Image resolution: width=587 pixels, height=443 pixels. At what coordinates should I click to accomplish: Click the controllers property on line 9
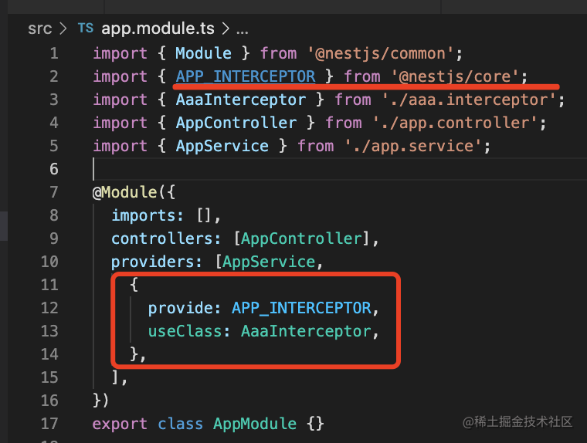tap(161, 238)
